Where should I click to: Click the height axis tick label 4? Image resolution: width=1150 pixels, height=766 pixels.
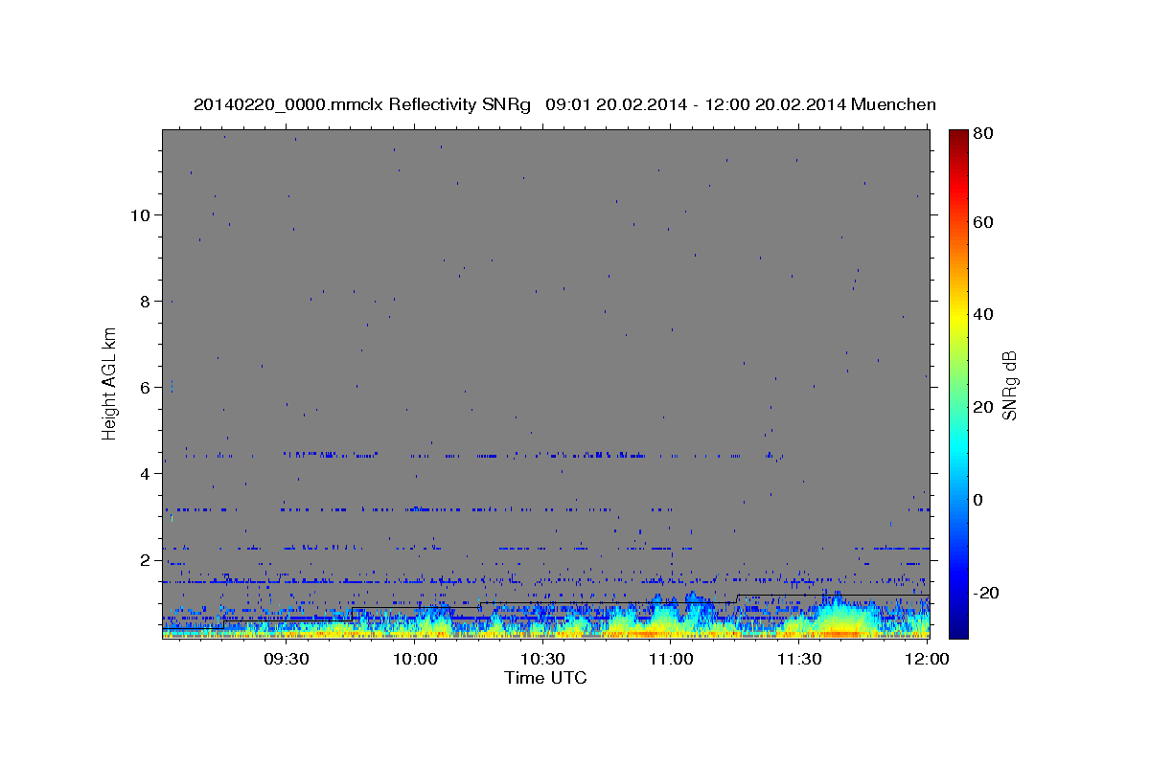point(143,474)
